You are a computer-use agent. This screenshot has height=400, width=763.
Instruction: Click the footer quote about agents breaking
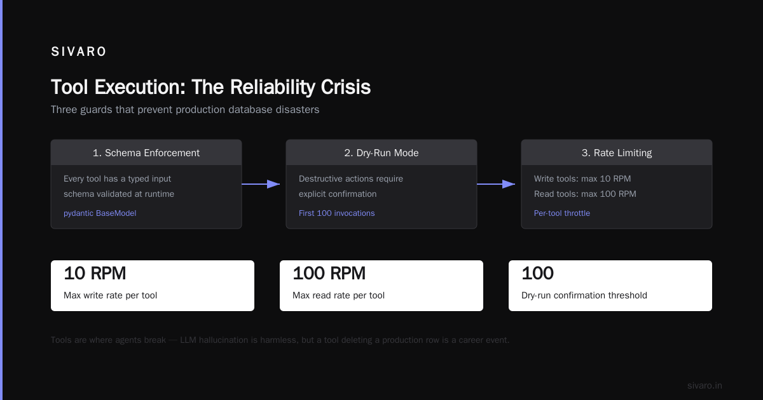[280, 340]
